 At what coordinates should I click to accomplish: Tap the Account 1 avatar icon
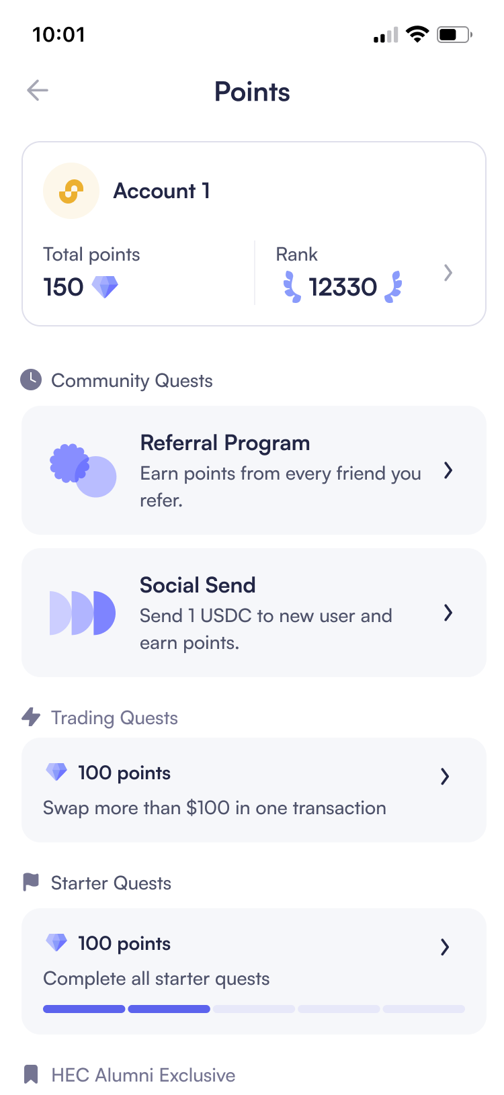(71, 191)
